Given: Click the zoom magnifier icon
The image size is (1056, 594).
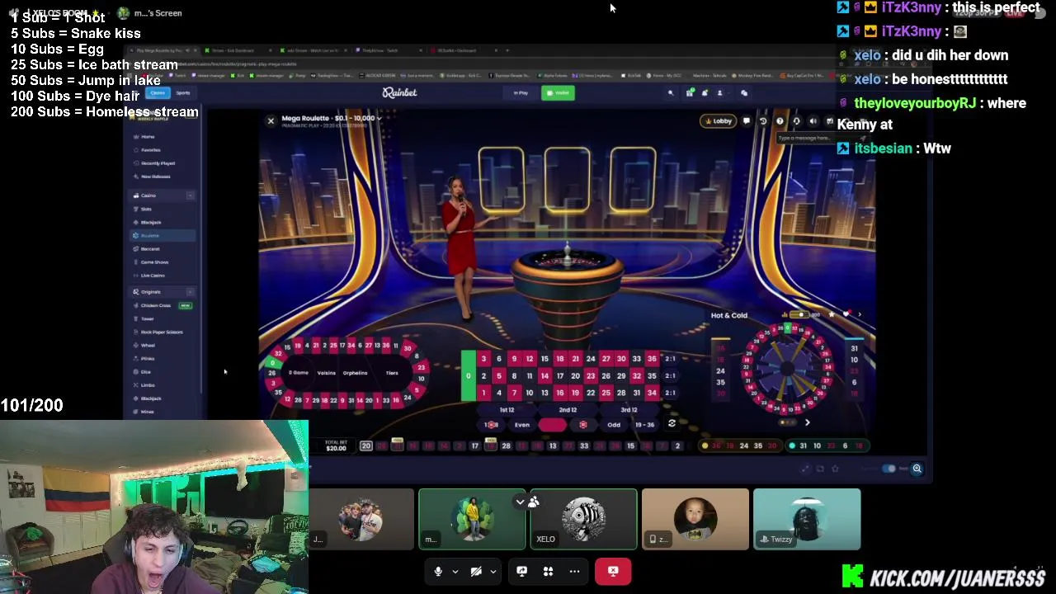Looking at the screenshot, I should [917, 469].
